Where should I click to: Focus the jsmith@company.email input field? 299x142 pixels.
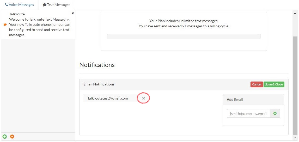pyautogui.click(x=248, y=113)
